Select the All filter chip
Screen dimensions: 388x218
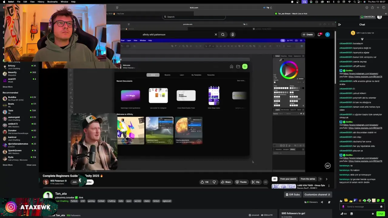[x=274, y=179]
